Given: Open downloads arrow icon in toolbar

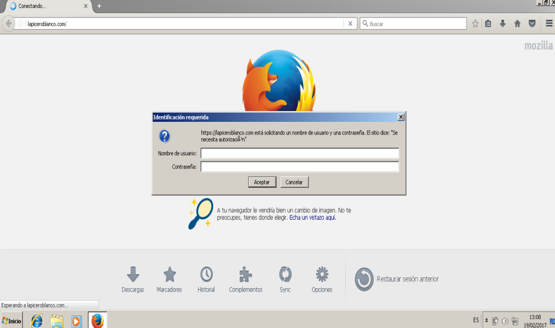Looking at the screenshot, I should click(x=503, y=24).
